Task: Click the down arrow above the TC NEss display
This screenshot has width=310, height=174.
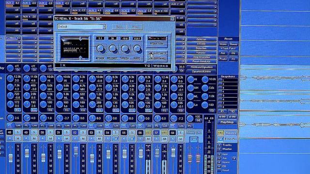Action: [80, 38]
